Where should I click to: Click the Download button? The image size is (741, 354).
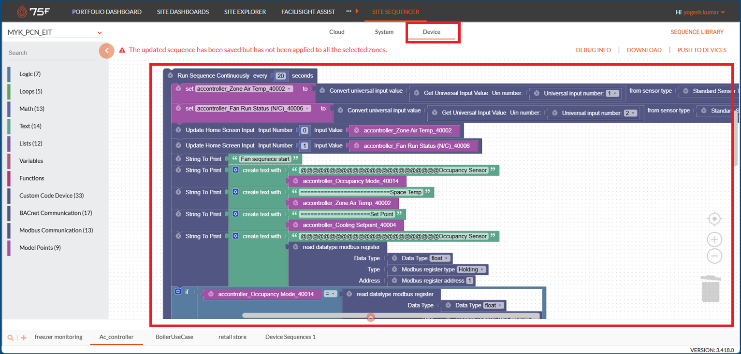(x=644, y=50)
